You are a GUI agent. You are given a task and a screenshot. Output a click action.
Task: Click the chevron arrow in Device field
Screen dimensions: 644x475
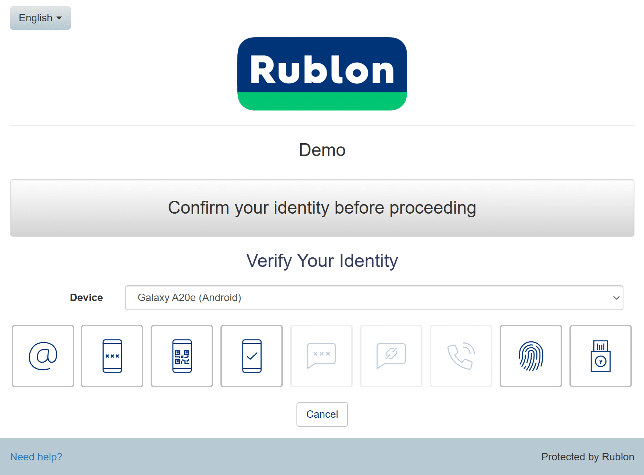[x=616, y=298]
